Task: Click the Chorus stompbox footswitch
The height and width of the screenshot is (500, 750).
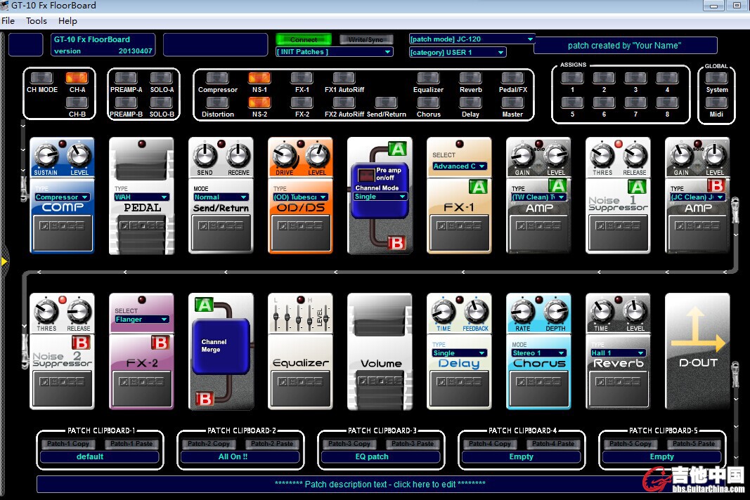Action: tap(538, 388)
